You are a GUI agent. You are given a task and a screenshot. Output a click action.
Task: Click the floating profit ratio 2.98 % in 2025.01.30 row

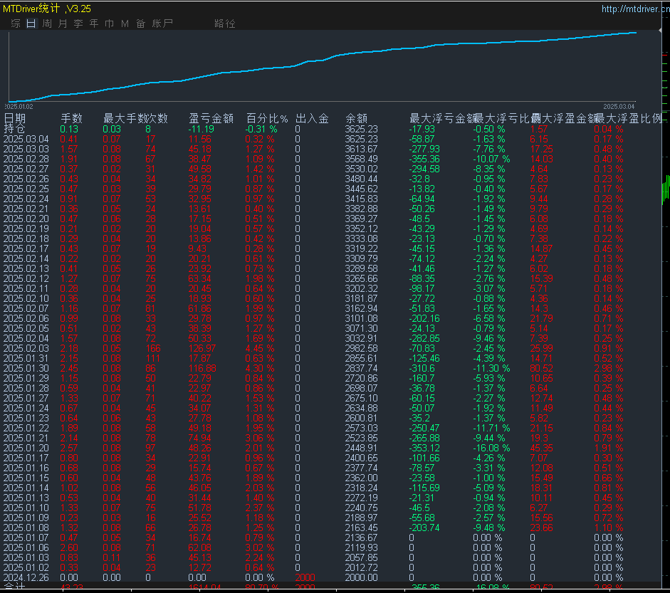point(609,368)
